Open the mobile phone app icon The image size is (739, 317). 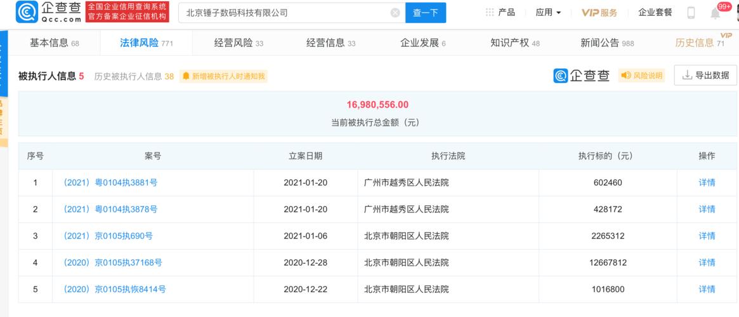tap(691, 13)
